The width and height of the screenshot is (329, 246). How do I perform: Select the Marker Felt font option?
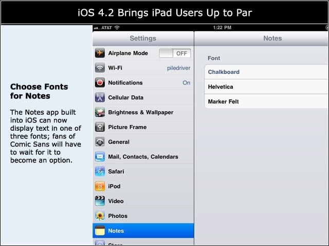tap(267, 101)
